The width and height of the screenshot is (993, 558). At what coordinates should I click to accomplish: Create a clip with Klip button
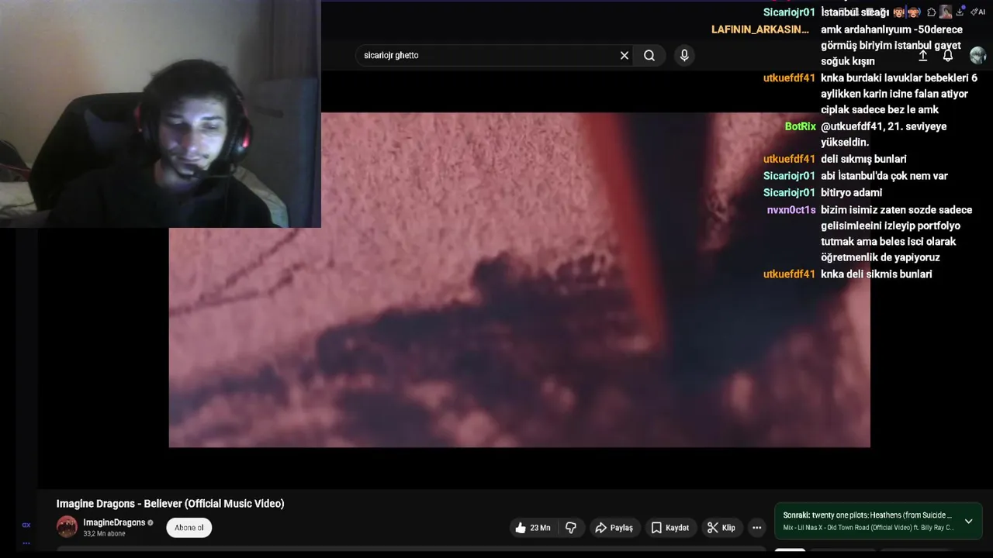pyautogui.click(x=721, y=528)
